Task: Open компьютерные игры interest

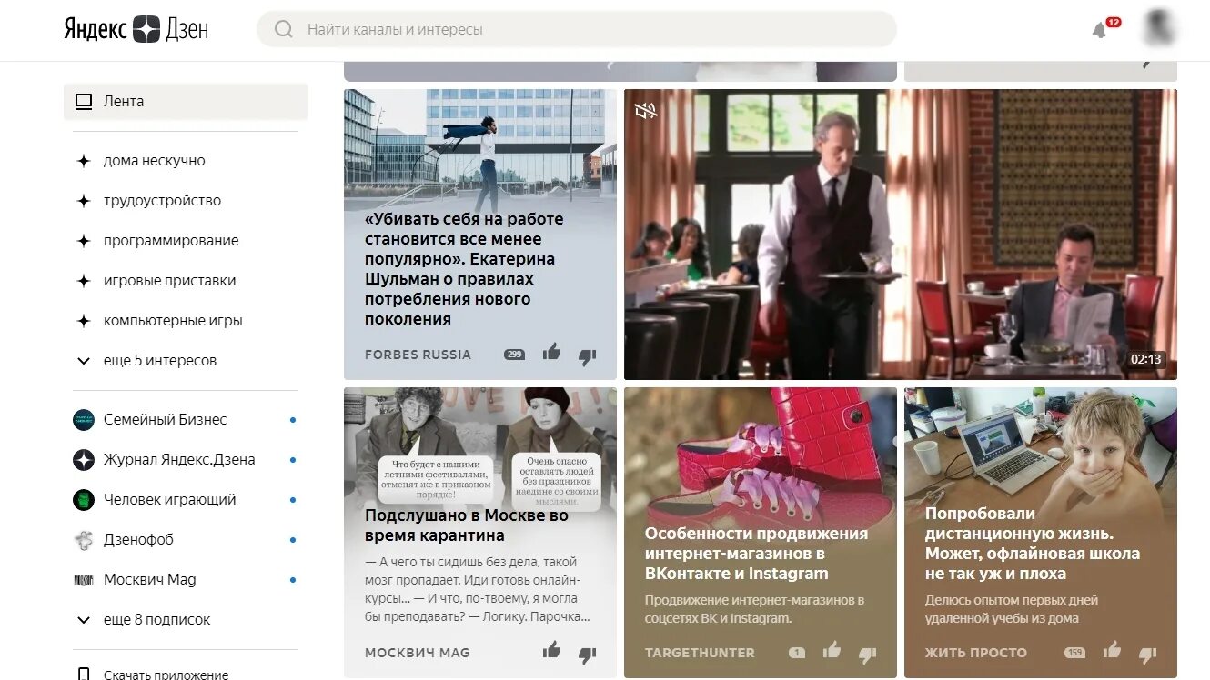Action: point(173,321)
